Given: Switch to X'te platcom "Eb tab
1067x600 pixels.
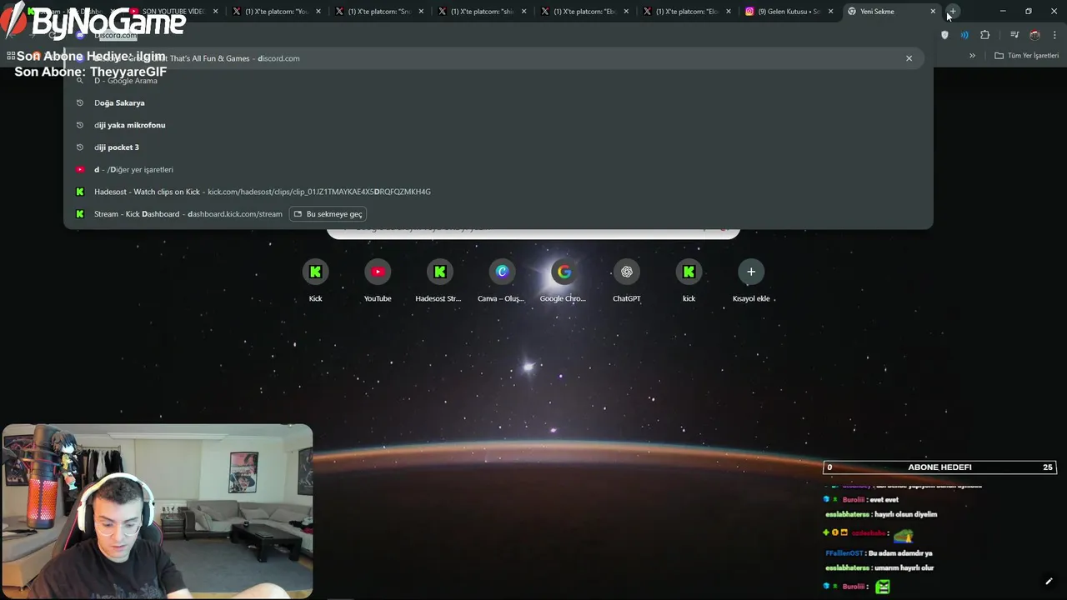Looking at the screenshot, I should click(x=585, y=12).
